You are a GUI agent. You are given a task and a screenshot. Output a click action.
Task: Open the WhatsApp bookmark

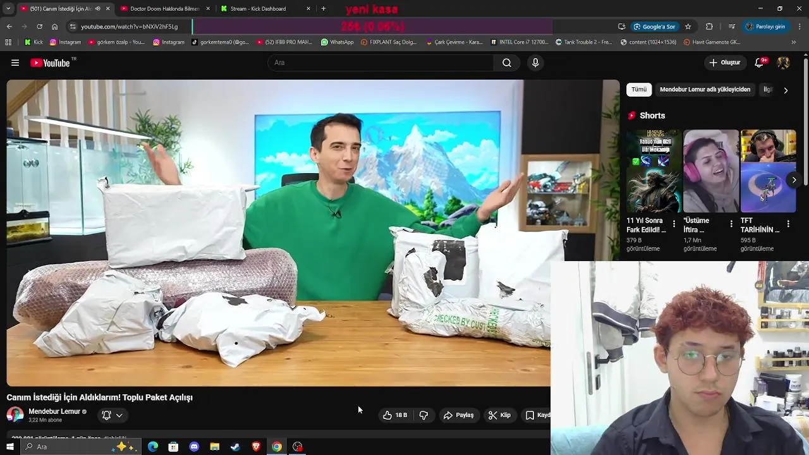(337, 42)
